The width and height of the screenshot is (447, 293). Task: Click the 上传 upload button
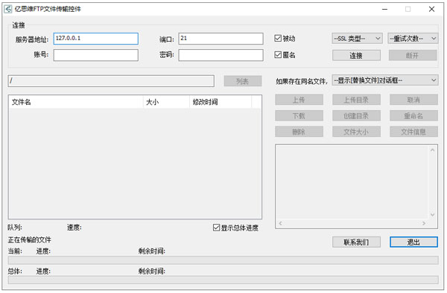coord(299,100)
